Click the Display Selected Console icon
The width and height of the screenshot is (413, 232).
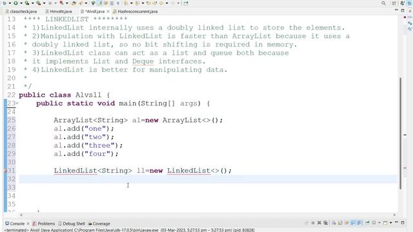pos(374,223)
